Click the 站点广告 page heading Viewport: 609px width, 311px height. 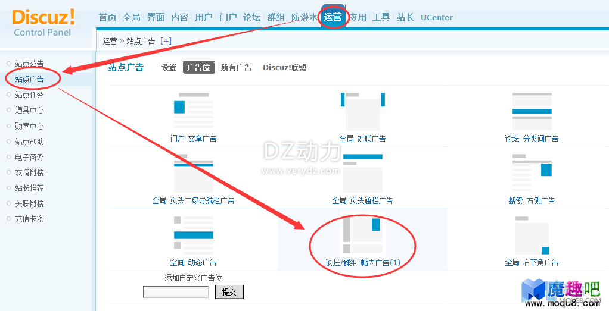(126, 67)
